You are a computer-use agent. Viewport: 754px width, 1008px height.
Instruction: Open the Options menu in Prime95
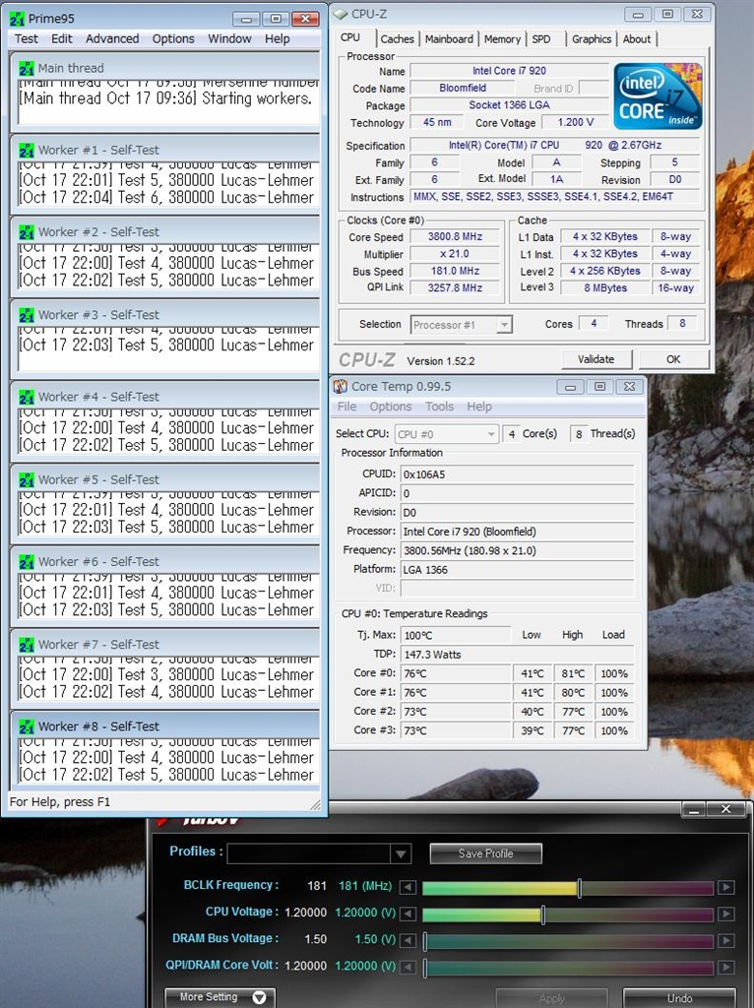pos(173,38)
